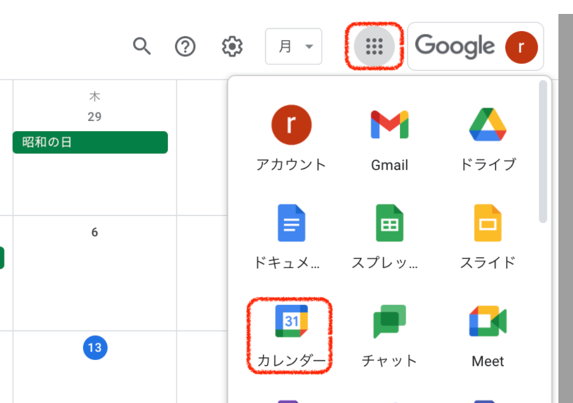Image resolution: width=573 pixels, height=403 pixels.
Task: Toggle the Google apps grid launcher
Action: click(374, 46)
